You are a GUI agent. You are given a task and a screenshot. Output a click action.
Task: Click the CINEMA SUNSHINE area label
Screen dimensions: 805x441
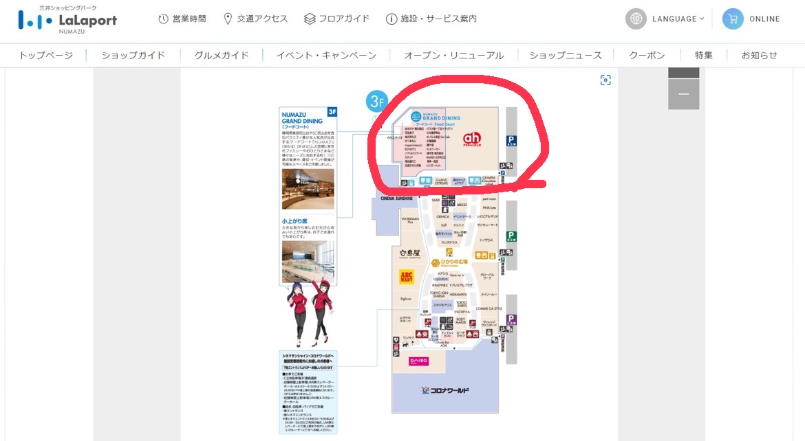[396, 198]
